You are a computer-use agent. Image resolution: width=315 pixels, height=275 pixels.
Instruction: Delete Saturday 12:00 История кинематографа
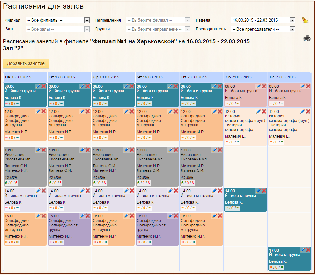264,111
